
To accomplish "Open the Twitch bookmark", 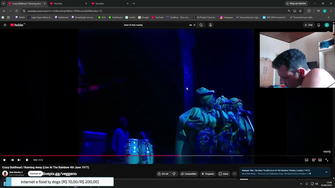I will [x=20, y=17].
